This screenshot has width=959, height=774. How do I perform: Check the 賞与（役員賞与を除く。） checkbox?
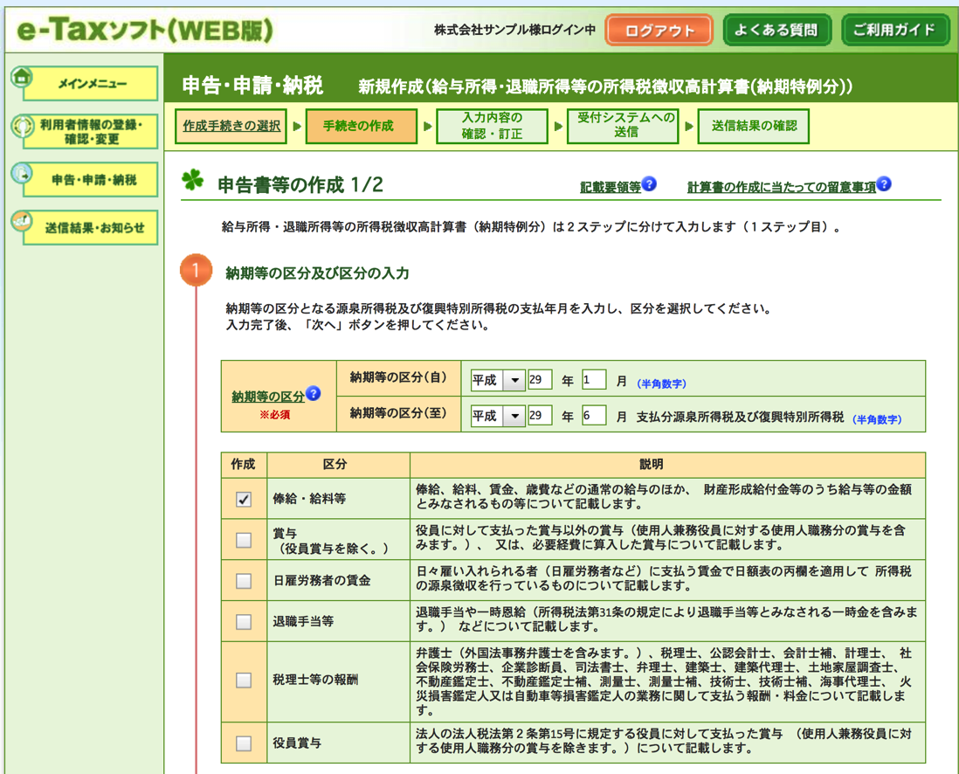(x=244, y=540)
